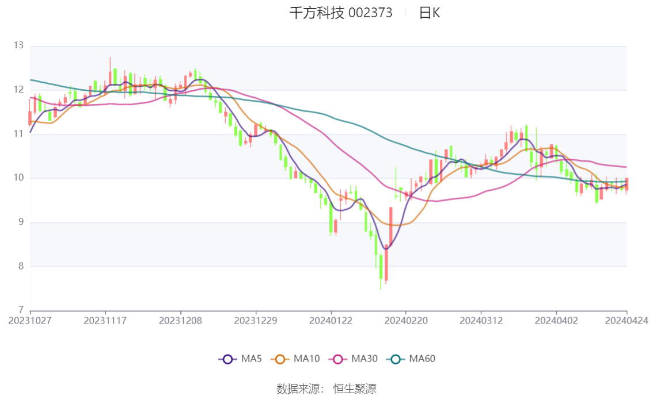Toggle the MA5 legend circle icon

click(227, 359)
